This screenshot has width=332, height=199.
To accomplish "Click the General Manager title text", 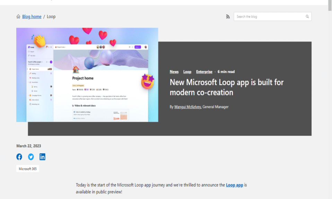I will (215, 107).
